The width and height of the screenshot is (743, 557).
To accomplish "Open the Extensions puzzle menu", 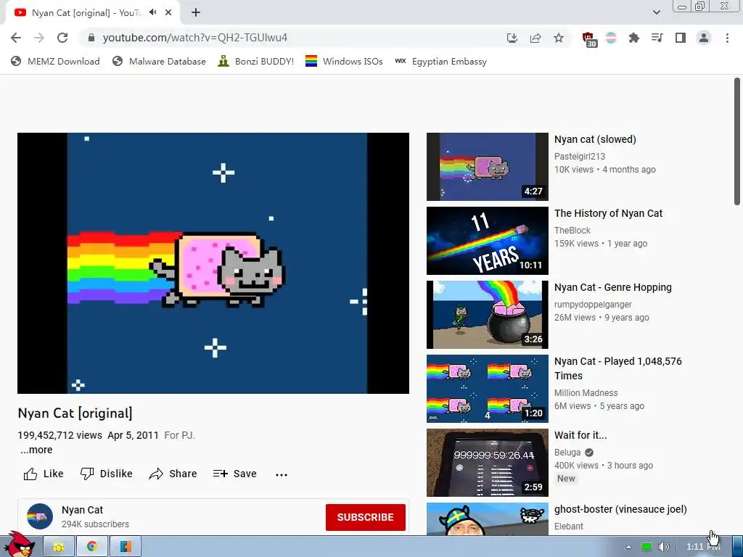I will click(633, 38).
